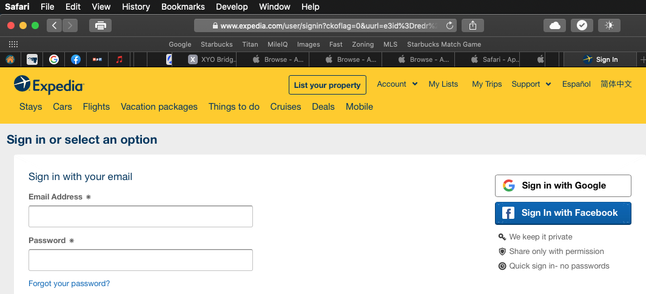Open My Trips link

487,84
